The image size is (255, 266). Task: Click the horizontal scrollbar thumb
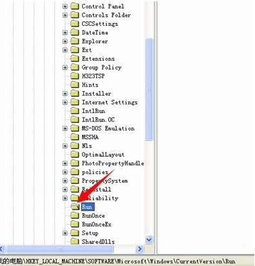coord(59,249)
